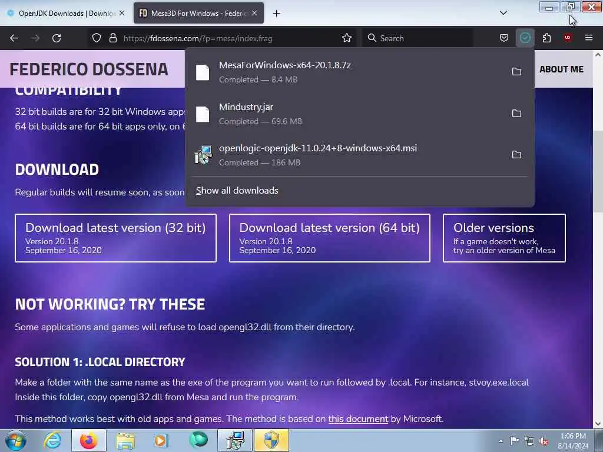Toggle the downloads panel button

(525, 38)
